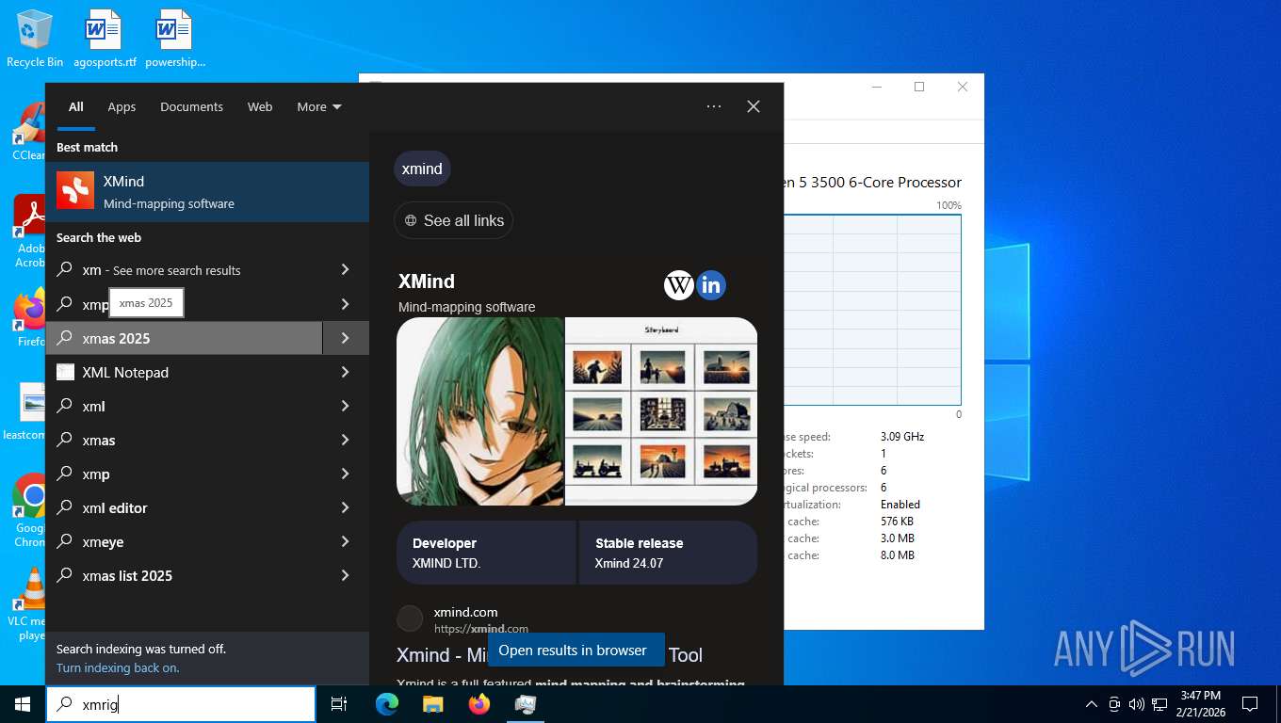
Task: Open the XMind best match result
Action: tap(207, 192)
